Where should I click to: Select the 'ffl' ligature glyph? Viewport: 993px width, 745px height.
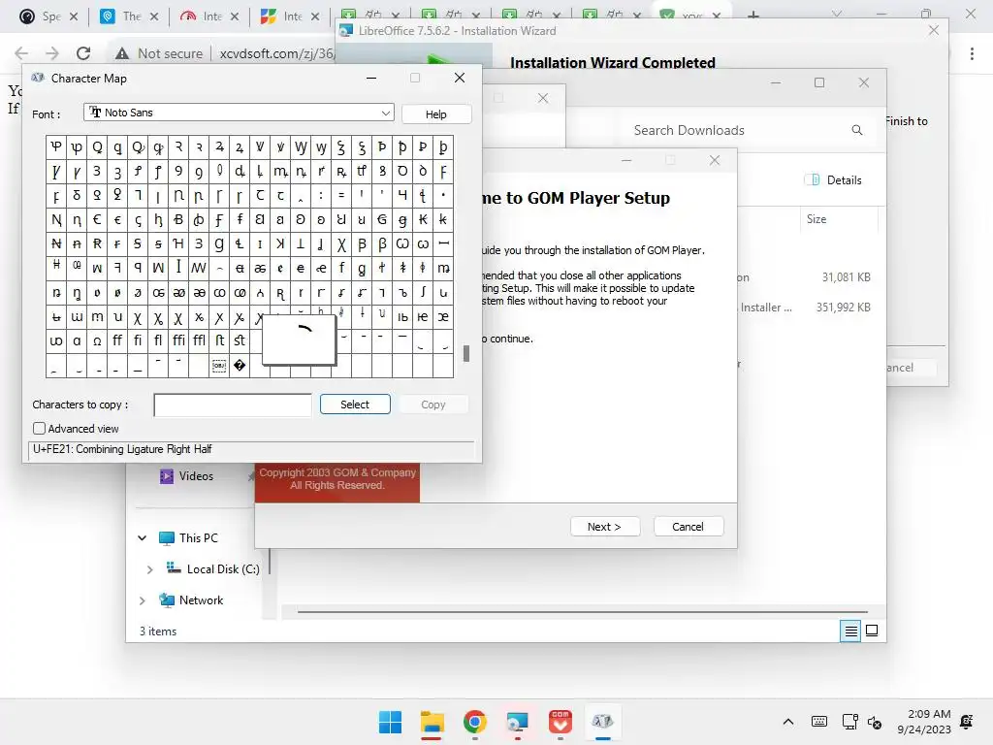pos(199,340)
